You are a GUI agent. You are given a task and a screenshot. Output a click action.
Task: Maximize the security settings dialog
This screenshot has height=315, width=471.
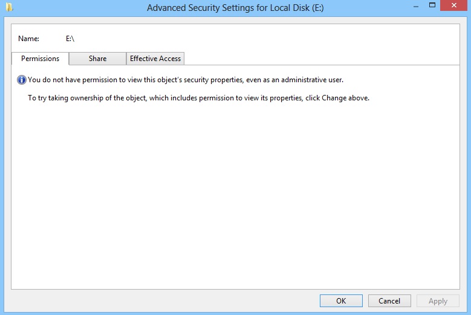coord(432,5)
